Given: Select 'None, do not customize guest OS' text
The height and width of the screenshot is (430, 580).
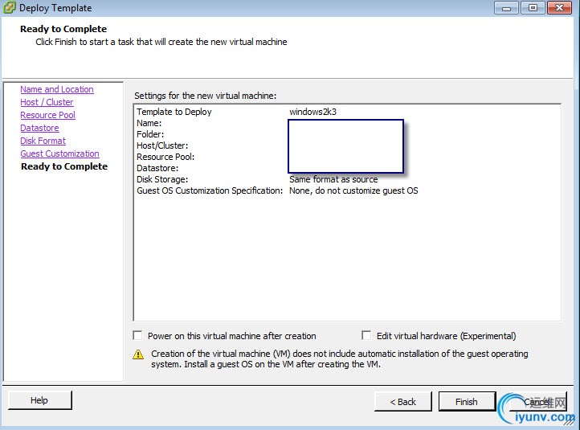Looking at the screenshot, I should pos(353,190).
